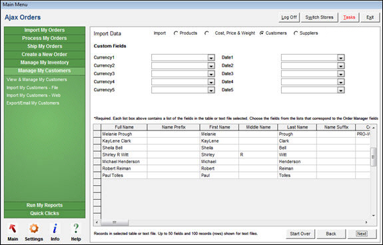Open the Manage My Inventory section
The width and height of the screenshot is (383, 245).
(45, 63)
